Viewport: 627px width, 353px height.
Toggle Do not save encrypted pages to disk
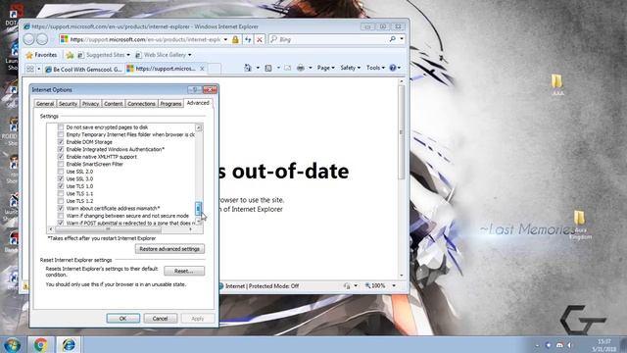click(x=61, y=127)
